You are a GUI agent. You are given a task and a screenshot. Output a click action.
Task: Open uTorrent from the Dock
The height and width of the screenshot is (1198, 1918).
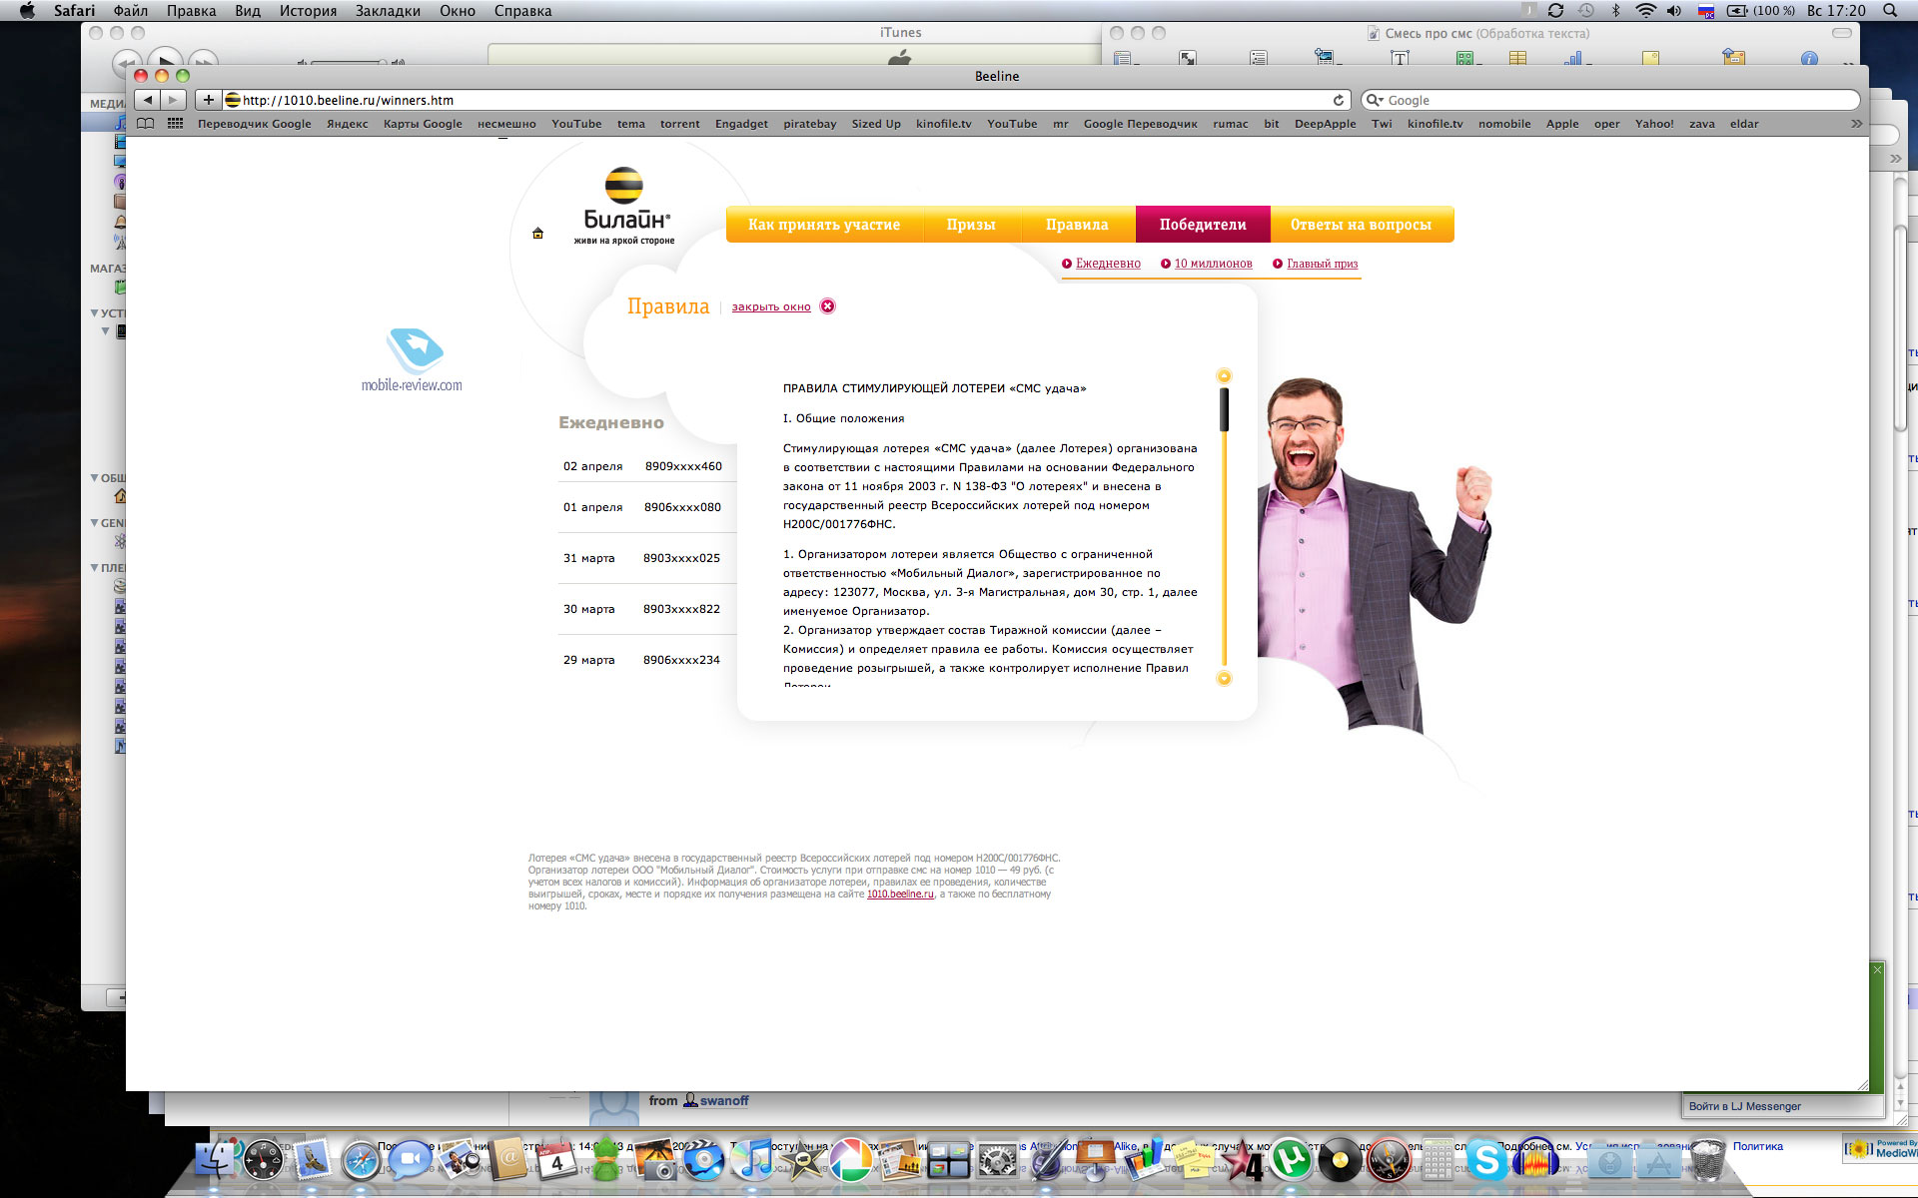(x=1291, y=1160)
